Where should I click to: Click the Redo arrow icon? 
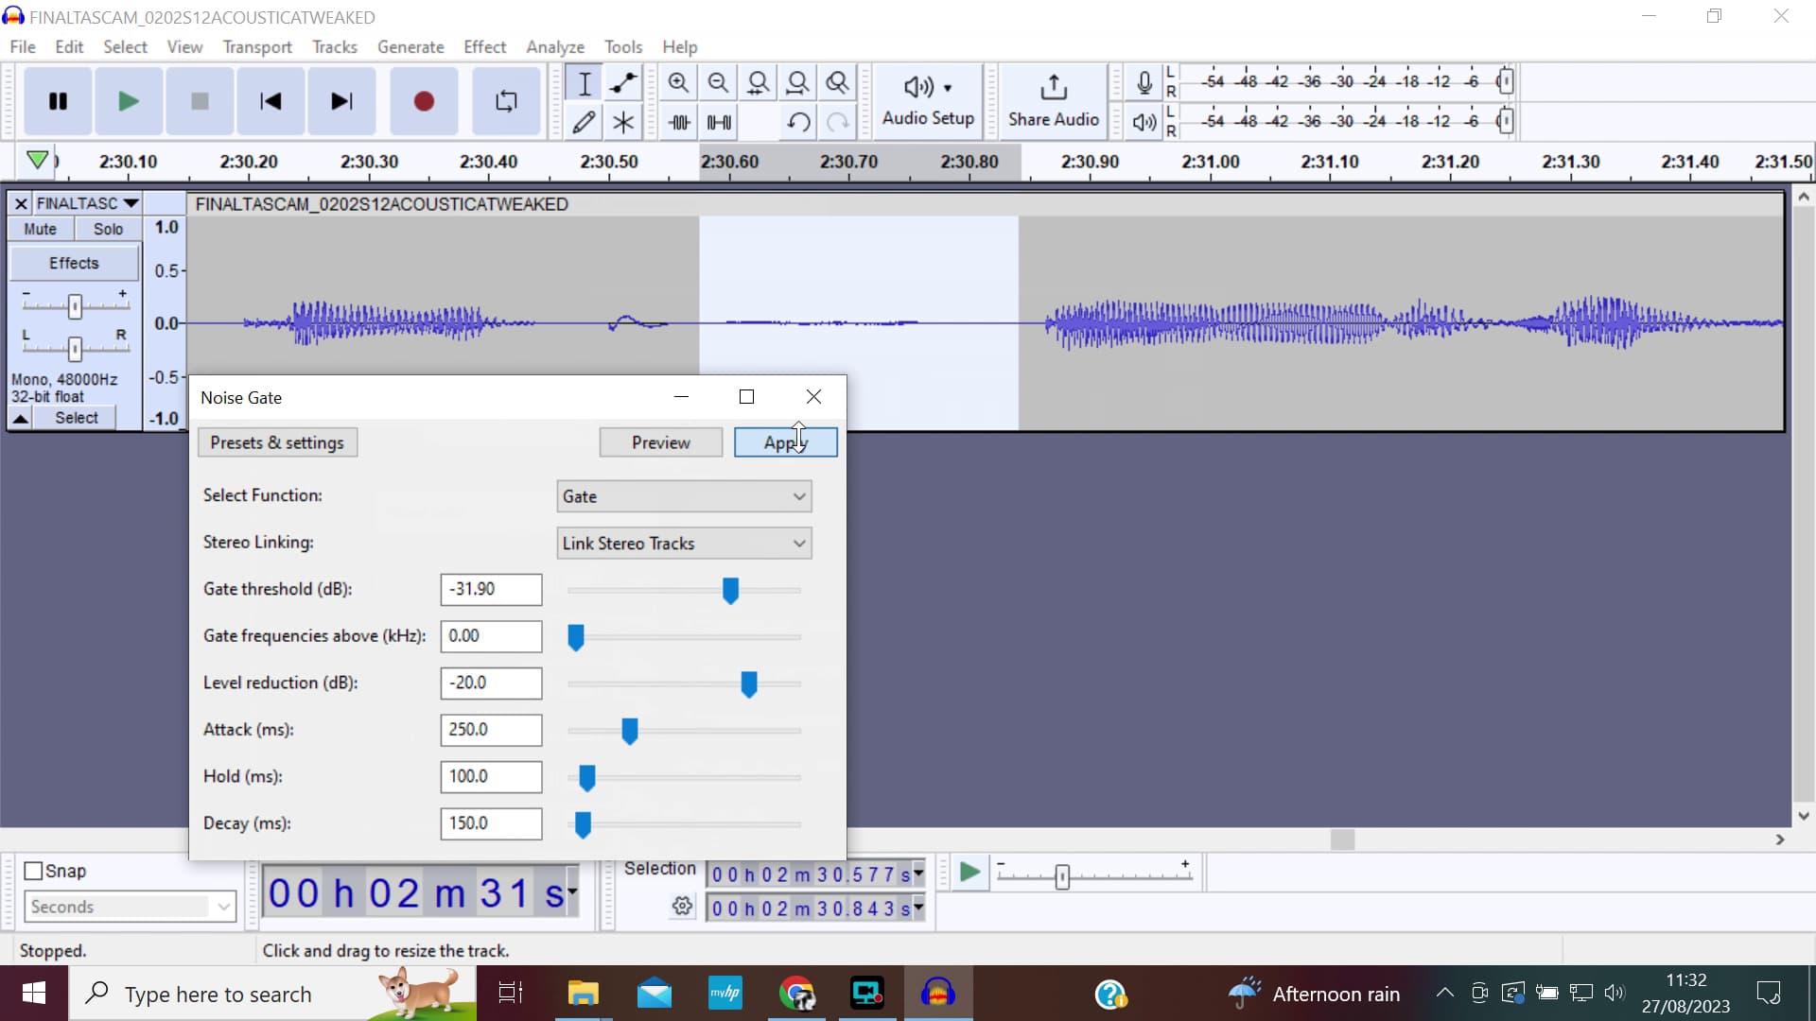[838, 122]
